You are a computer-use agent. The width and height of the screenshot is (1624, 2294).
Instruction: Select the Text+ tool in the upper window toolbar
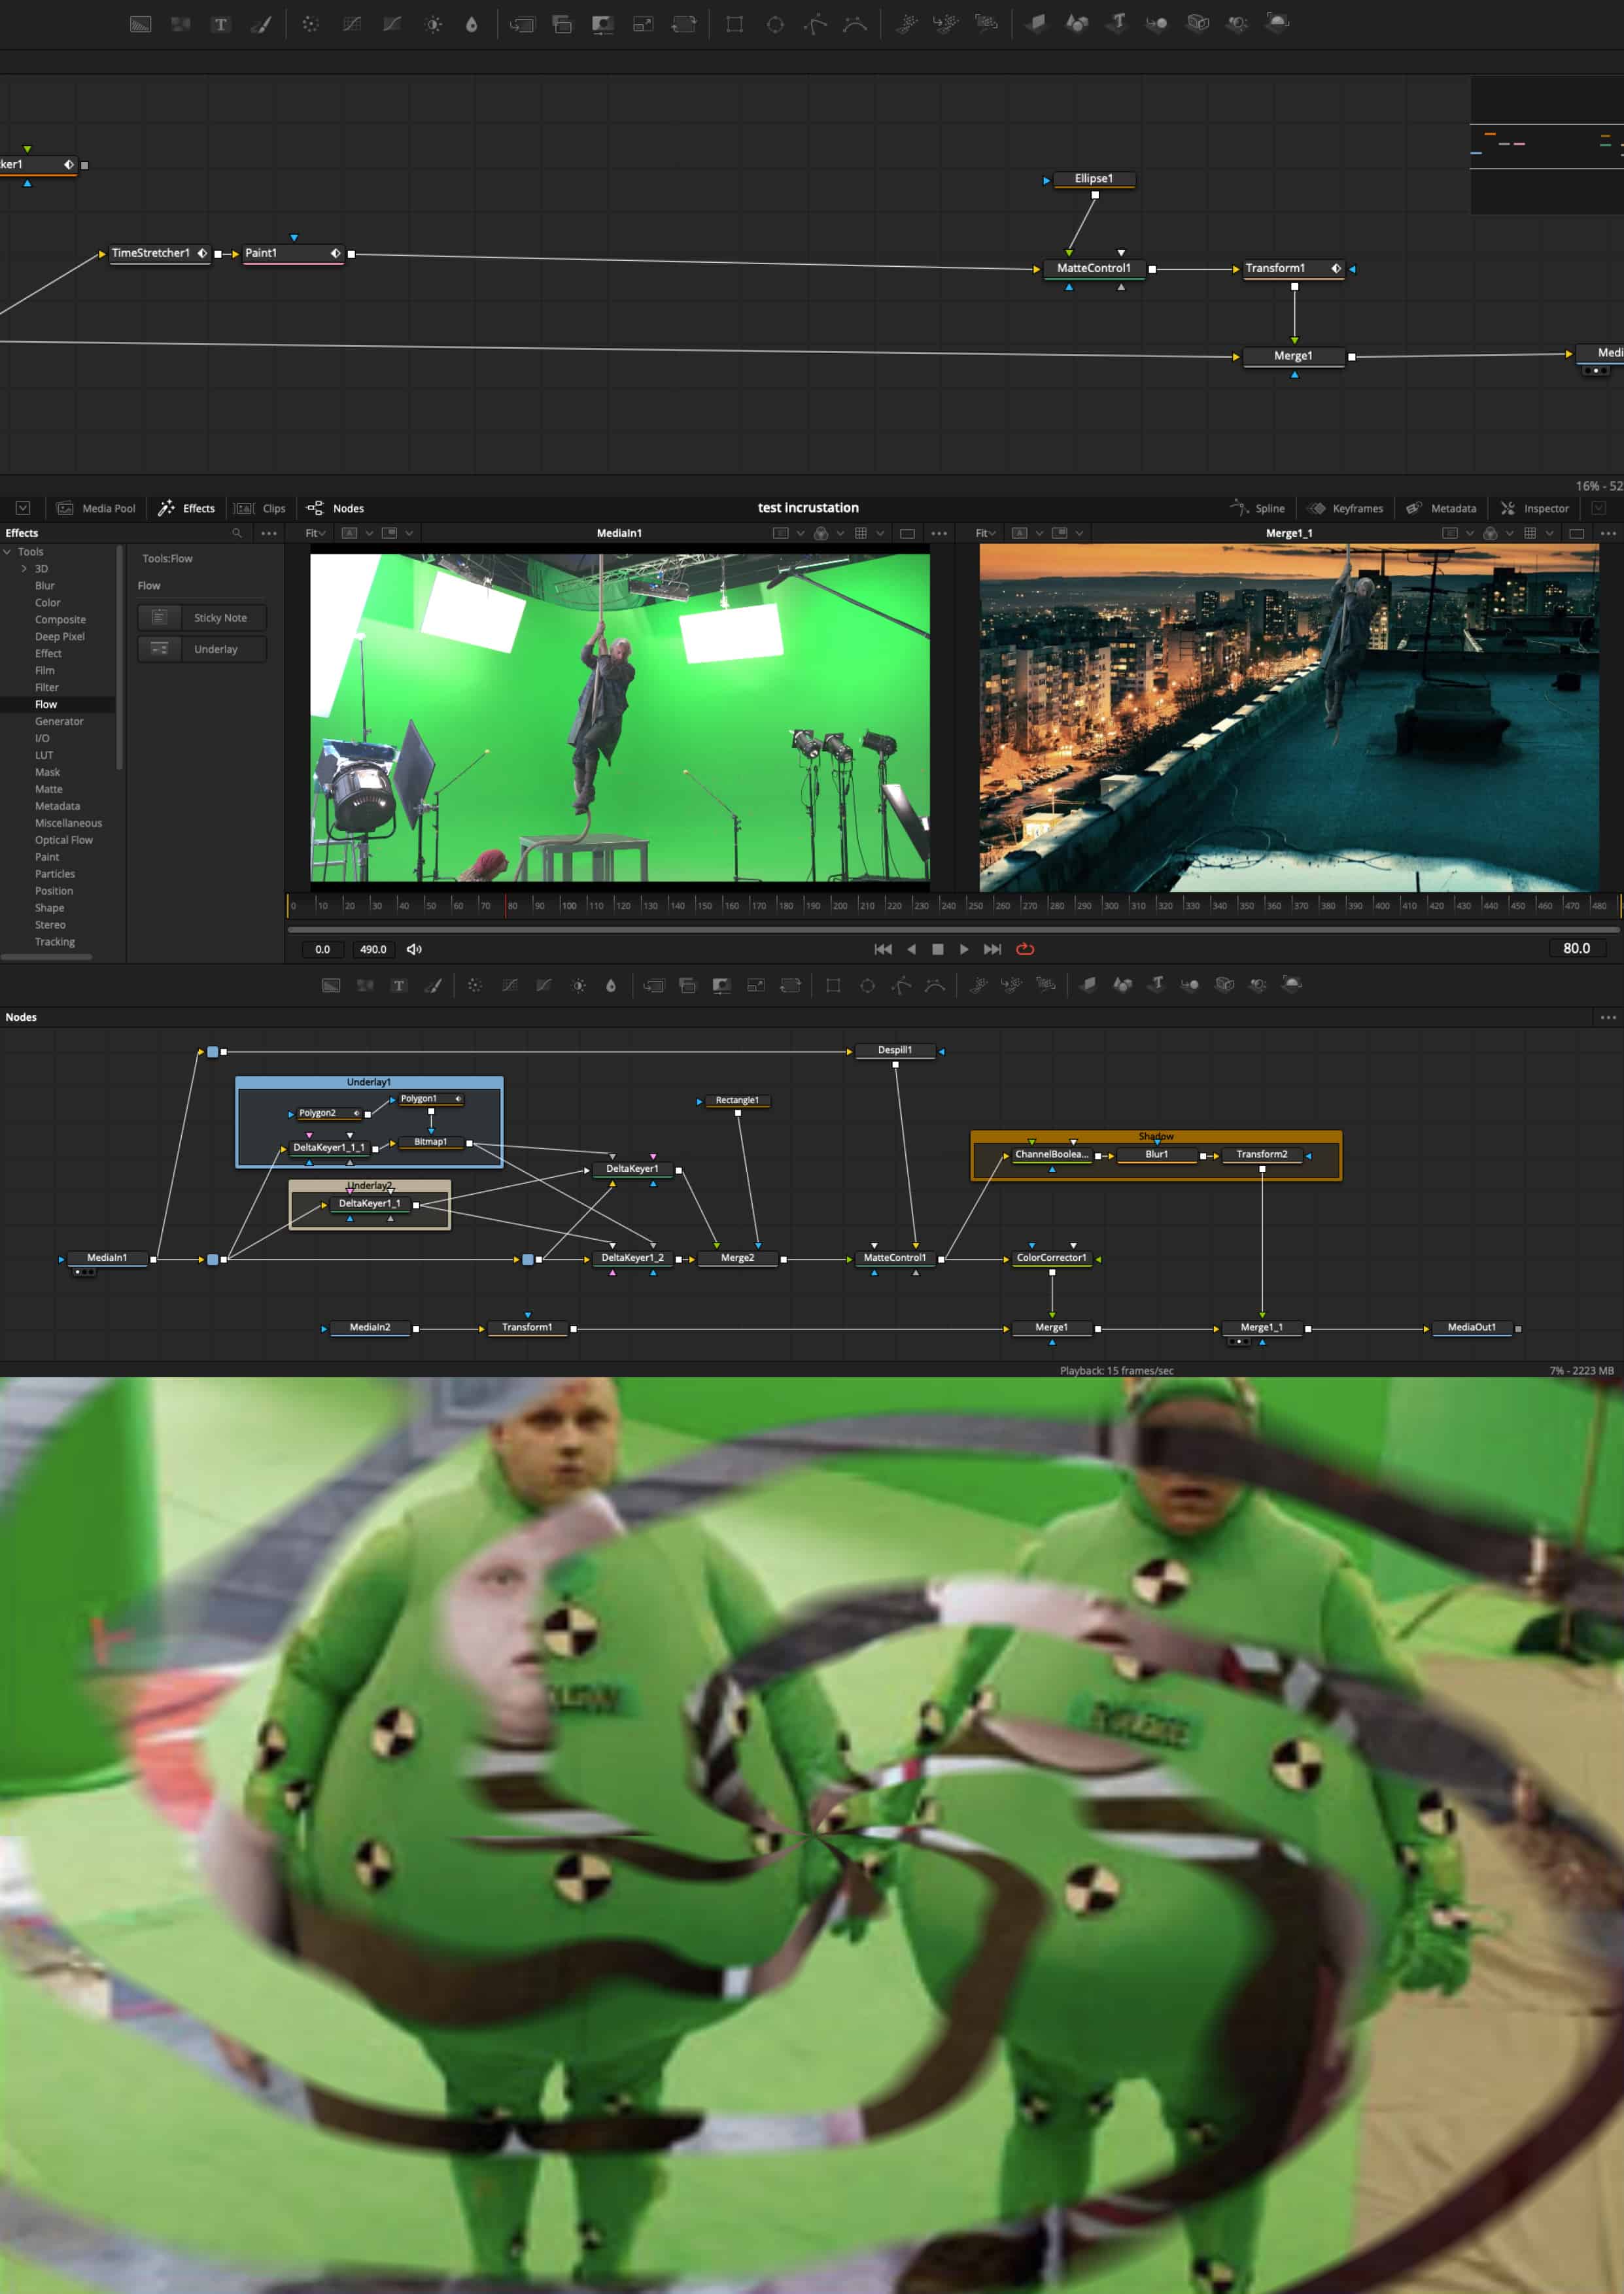click(x=220, y=24)
